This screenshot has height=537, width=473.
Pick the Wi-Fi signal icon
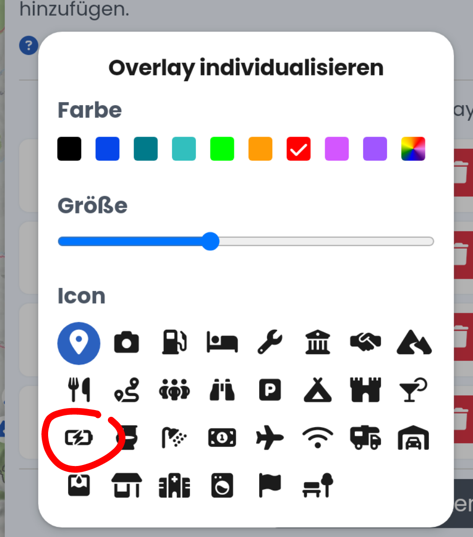(317, 438)
